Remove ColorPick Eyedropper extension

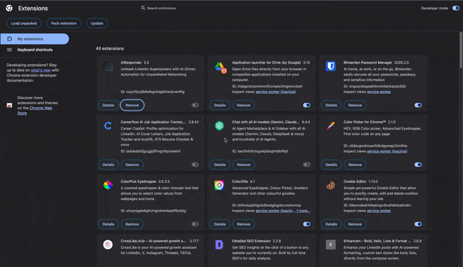[132, 224]
